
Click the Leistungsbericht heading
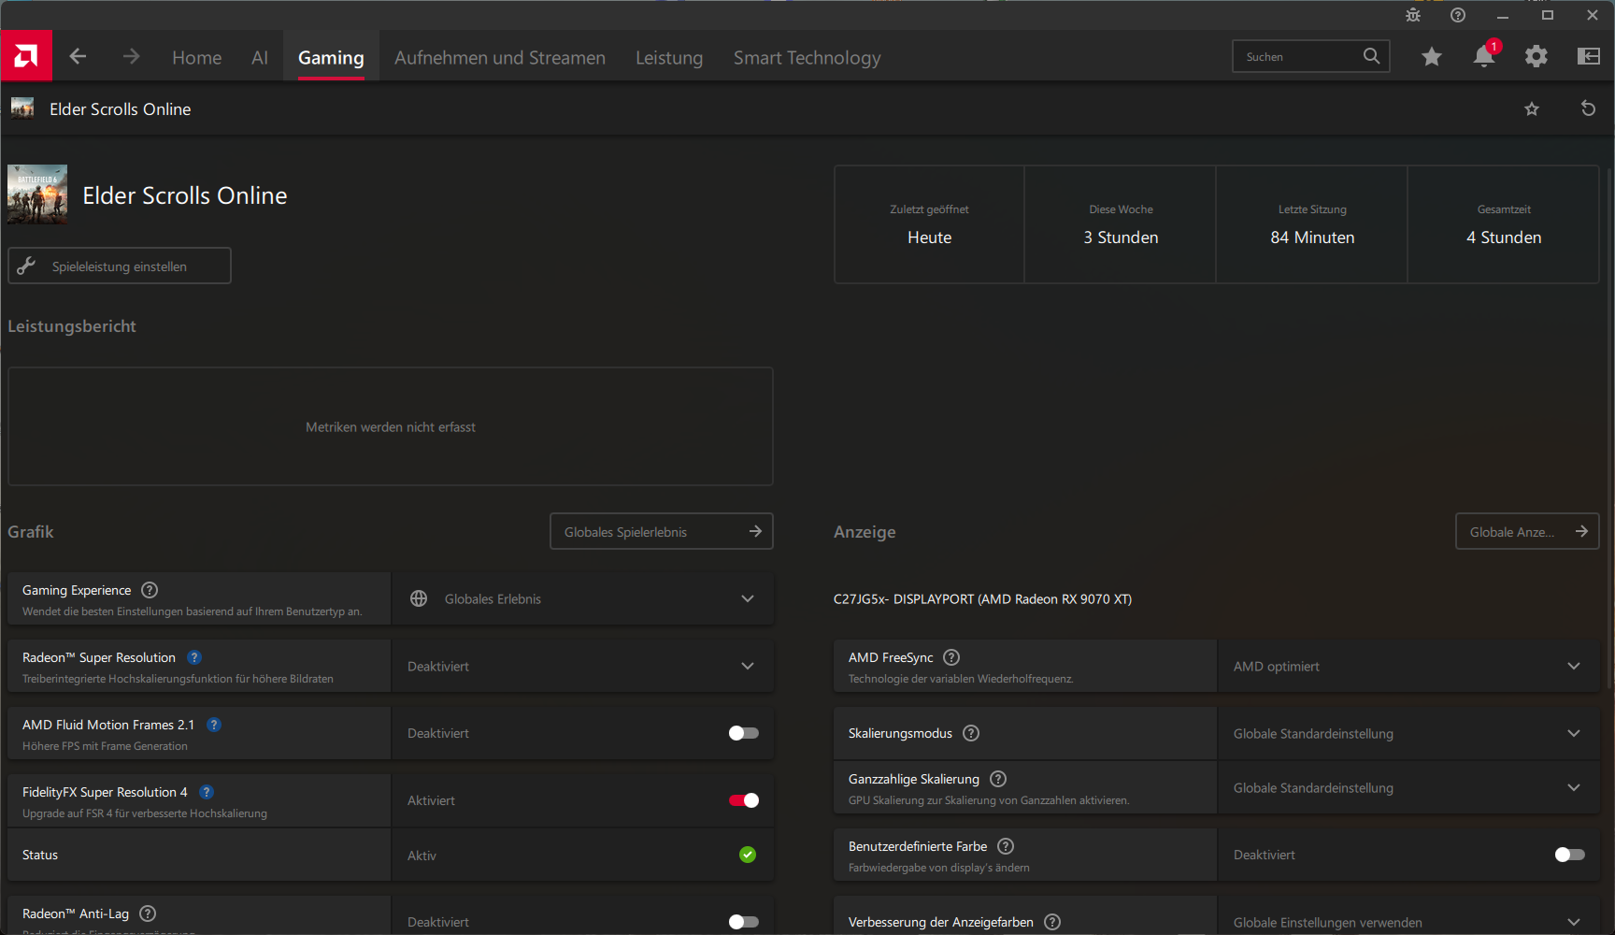pos(72,326)
